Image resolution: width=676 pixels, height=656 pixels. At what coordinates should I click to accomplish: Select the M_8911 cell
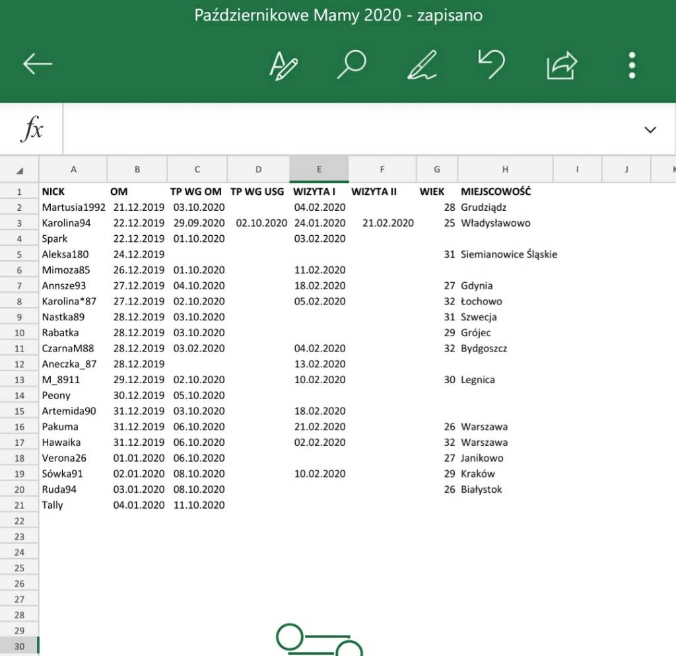[x=73, y=380]
